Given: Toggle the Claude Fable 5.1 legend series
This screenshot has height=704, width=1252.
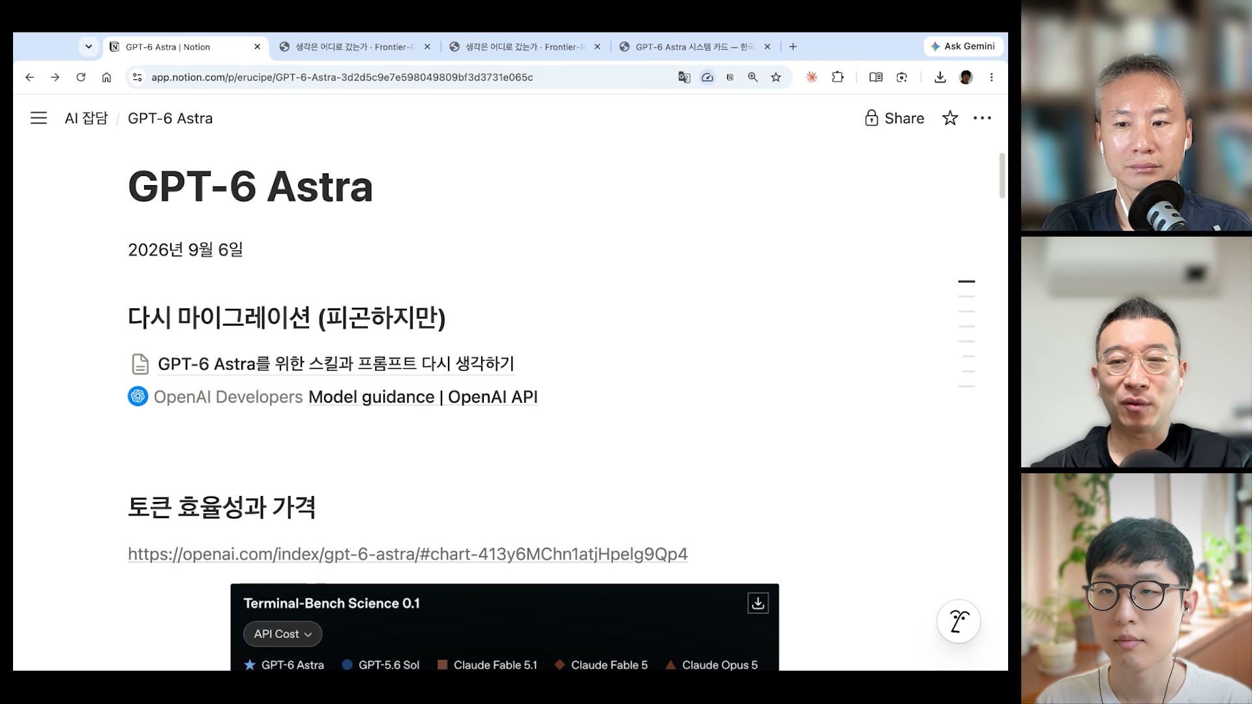Looking at the screenshot, I should (x=487, y=665).
